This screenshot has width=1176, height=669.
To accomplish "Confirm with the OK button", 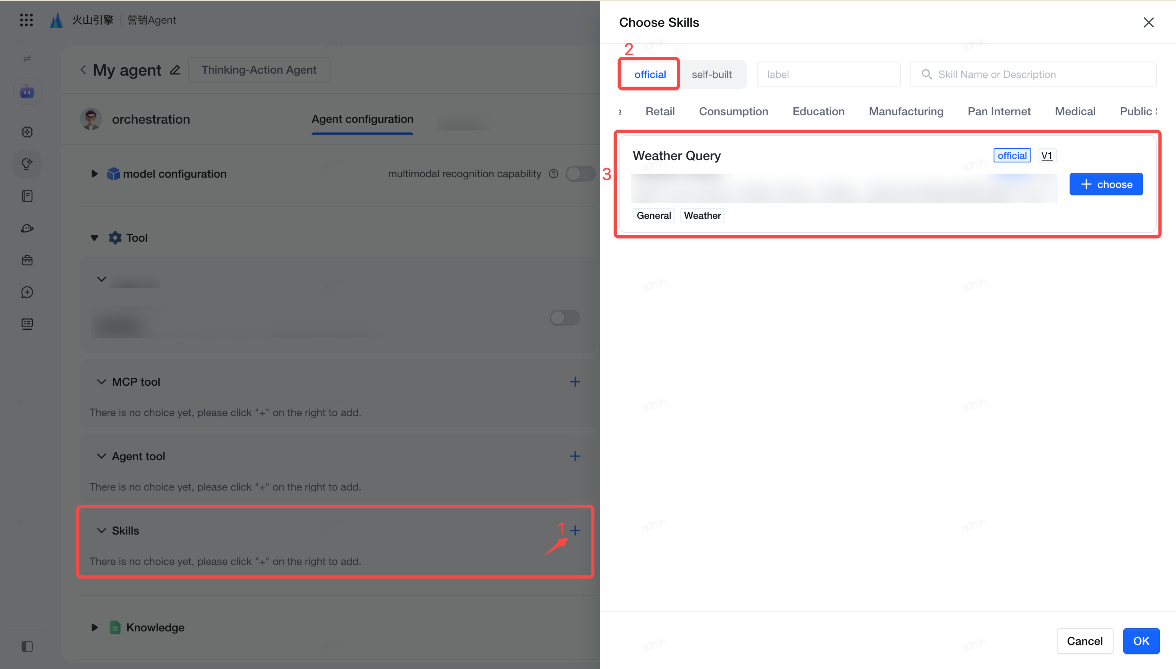I will [x=1141, y=641].
